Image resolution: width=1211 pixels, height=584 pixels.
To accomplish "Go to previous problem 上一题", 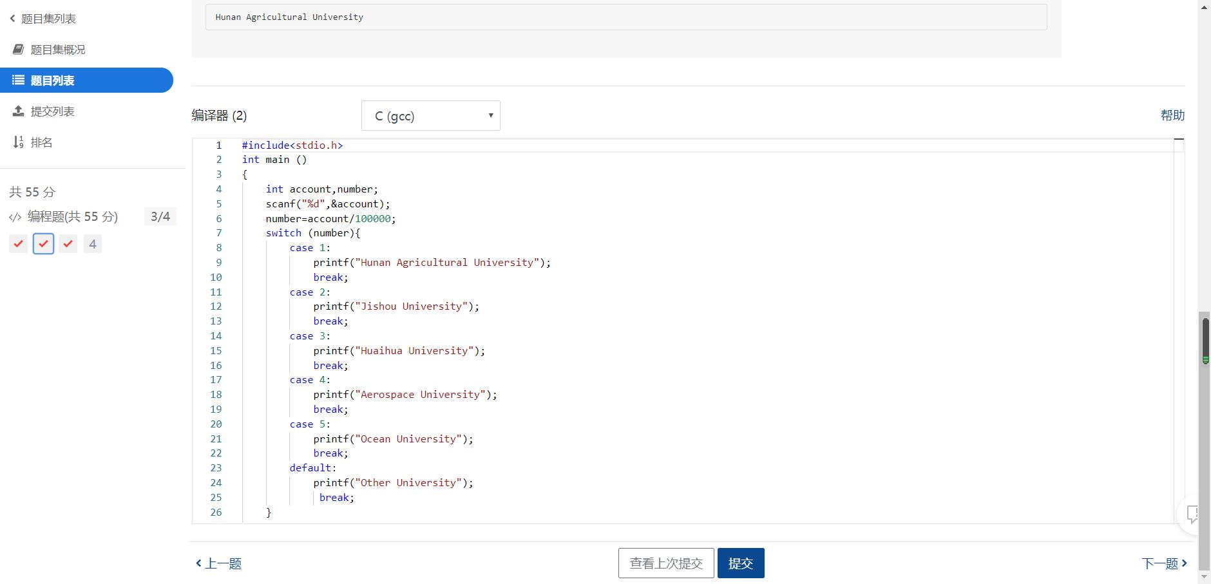I will coord(219,563).
